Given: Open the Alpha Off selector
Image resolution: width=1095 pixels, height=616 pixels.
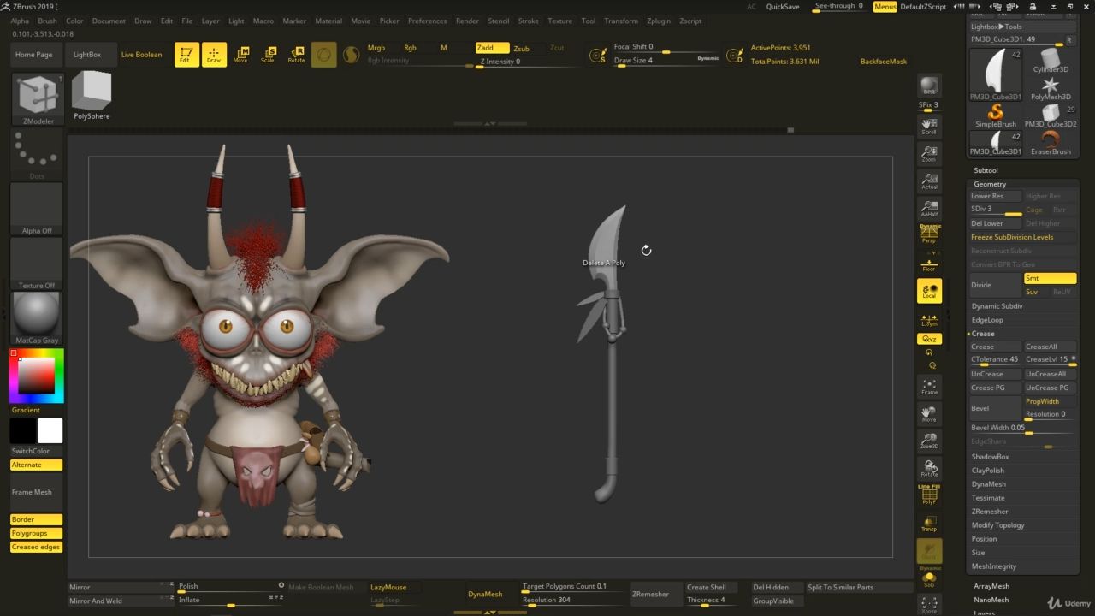Looking at the screenshot, I should [x=37, y=209].
